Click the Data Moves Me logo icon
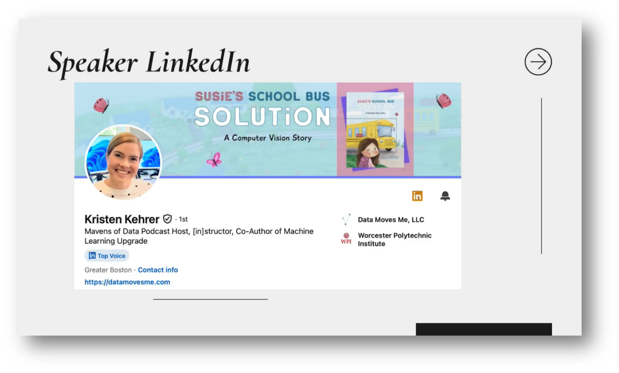619x373 pixels. [x=346, y=219]
